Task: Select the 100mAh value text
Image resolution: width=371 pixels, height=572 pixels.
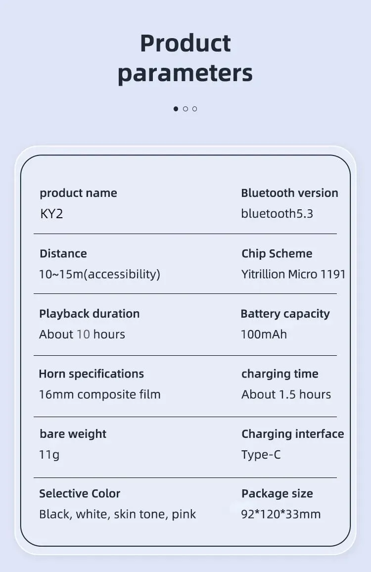Action: coord(264,334)
